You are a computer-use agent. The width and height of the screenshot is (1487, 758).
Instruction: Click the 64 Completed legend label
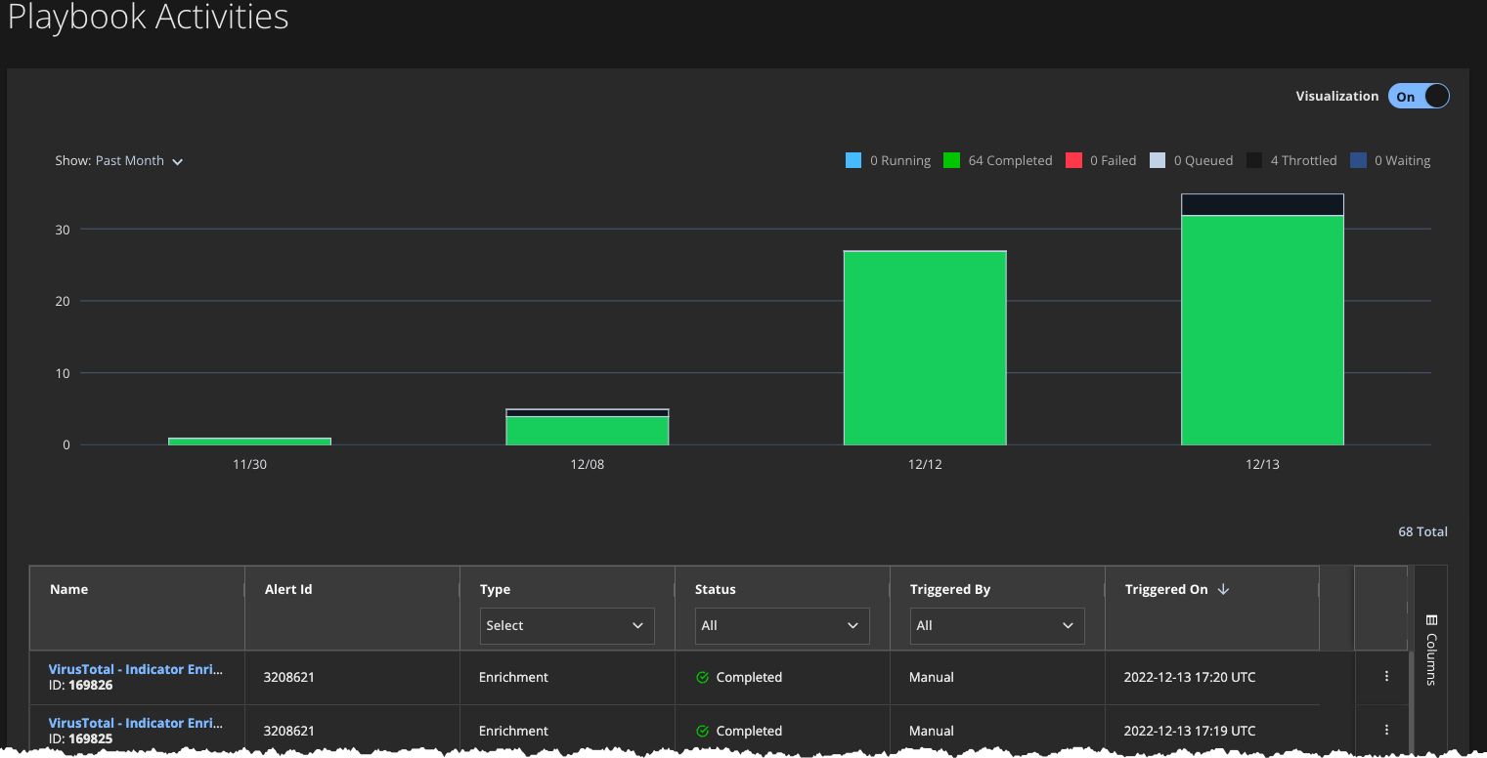(1010, 161)
